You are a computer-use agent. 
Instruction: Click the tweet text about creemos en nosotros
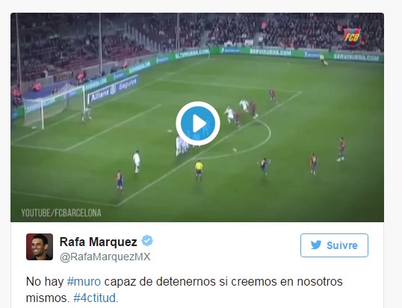coord(184,290)
